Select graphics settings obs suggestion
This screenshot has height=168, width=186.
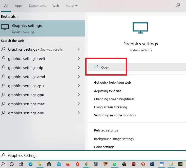[x=43, y=113]
